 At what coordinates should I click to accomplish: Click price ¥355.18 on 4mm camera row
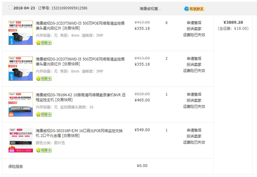coord(142,28)
